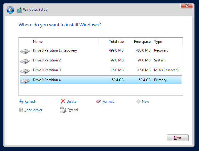Click the Refresh arrows icon
199x151 pixels.
click(x=21, y=102)
